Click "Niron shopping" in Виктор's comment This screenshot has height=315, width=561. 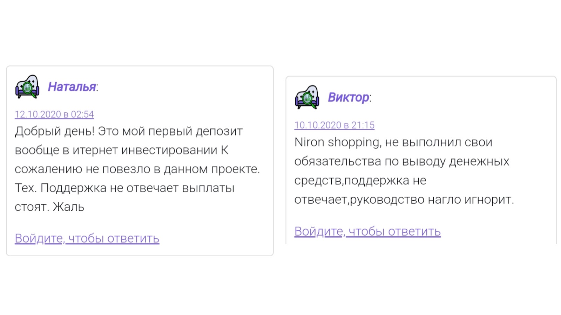pos(337,142)
